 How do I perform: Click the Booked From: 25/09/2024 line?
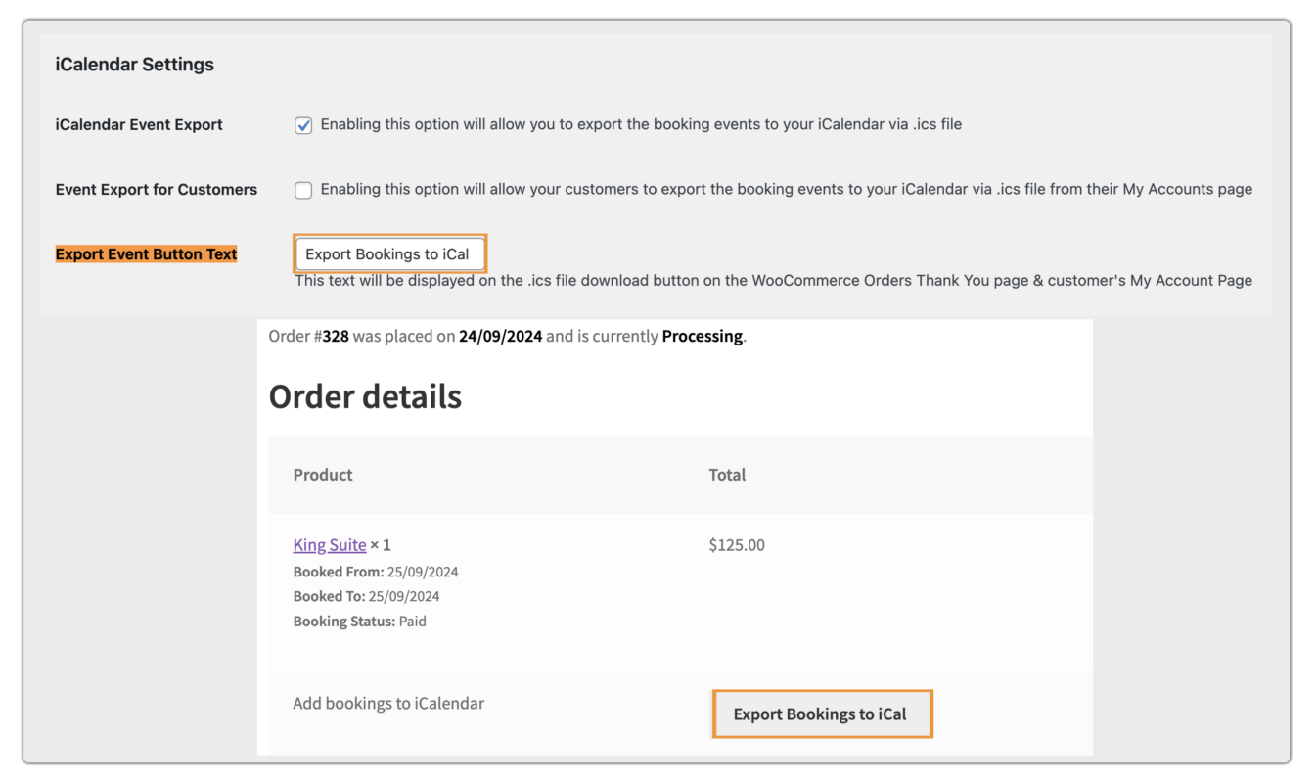376,572
